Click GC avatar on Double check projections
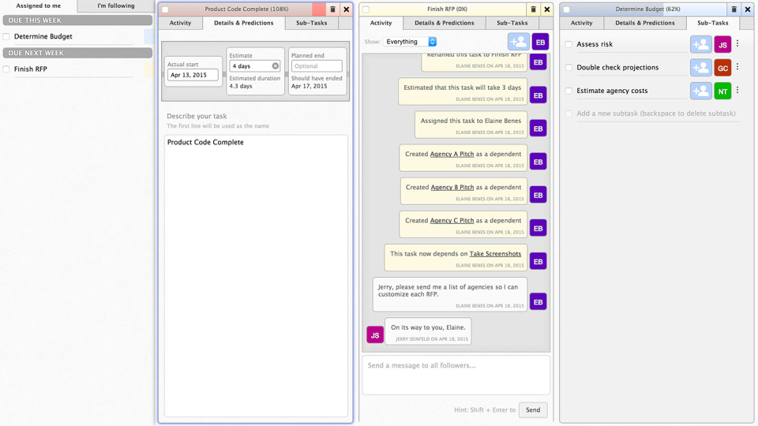This screenshot has width=758, height=426. point(722,68)
